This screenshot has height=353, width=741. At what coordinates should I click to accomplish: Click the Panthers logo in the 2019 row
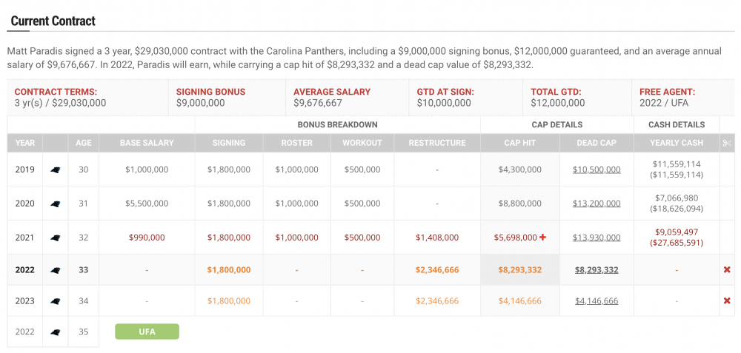55,170
